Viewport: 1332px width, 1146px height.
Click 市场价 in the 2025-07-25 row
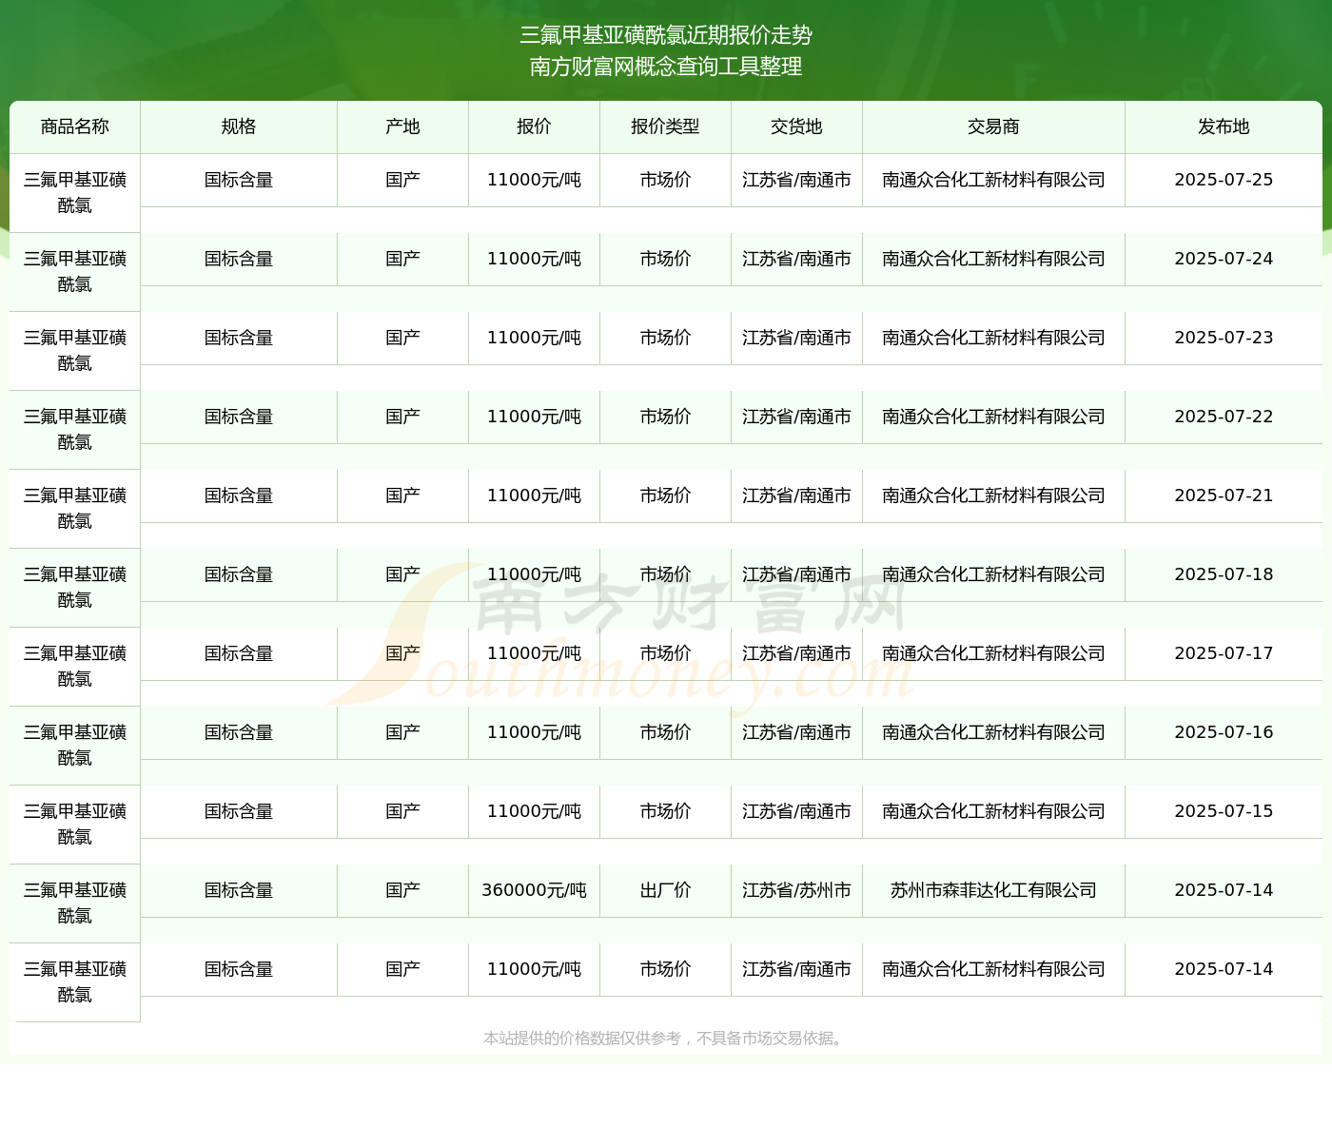(666, 180)
